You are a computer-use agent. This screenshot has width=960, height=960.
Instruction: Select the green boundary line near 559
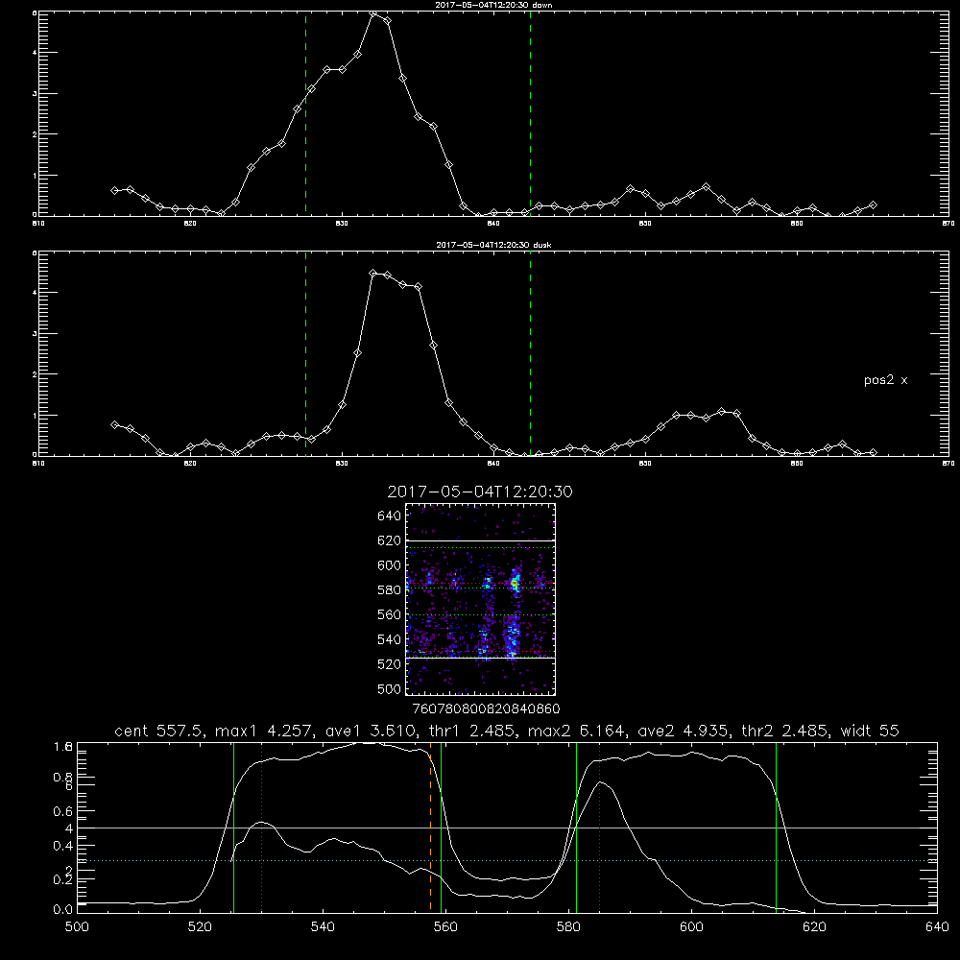tap(441, 827)
